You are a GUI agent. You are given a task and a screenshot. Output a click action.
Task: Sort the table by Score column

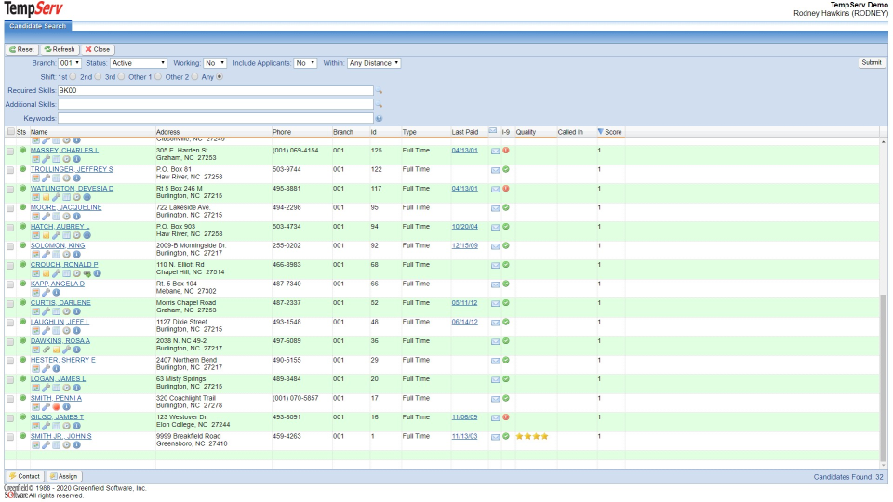coord(613,132)
